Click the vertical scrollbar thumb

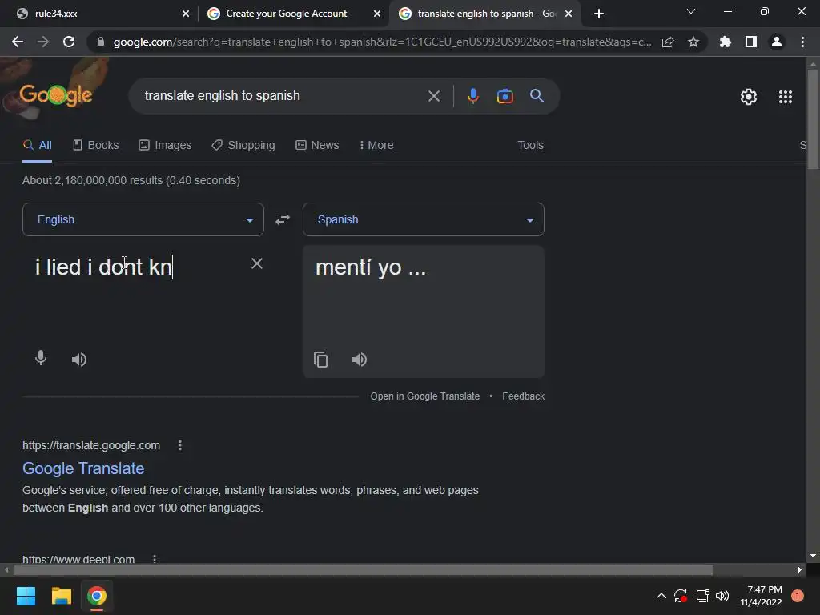(813, 119)
